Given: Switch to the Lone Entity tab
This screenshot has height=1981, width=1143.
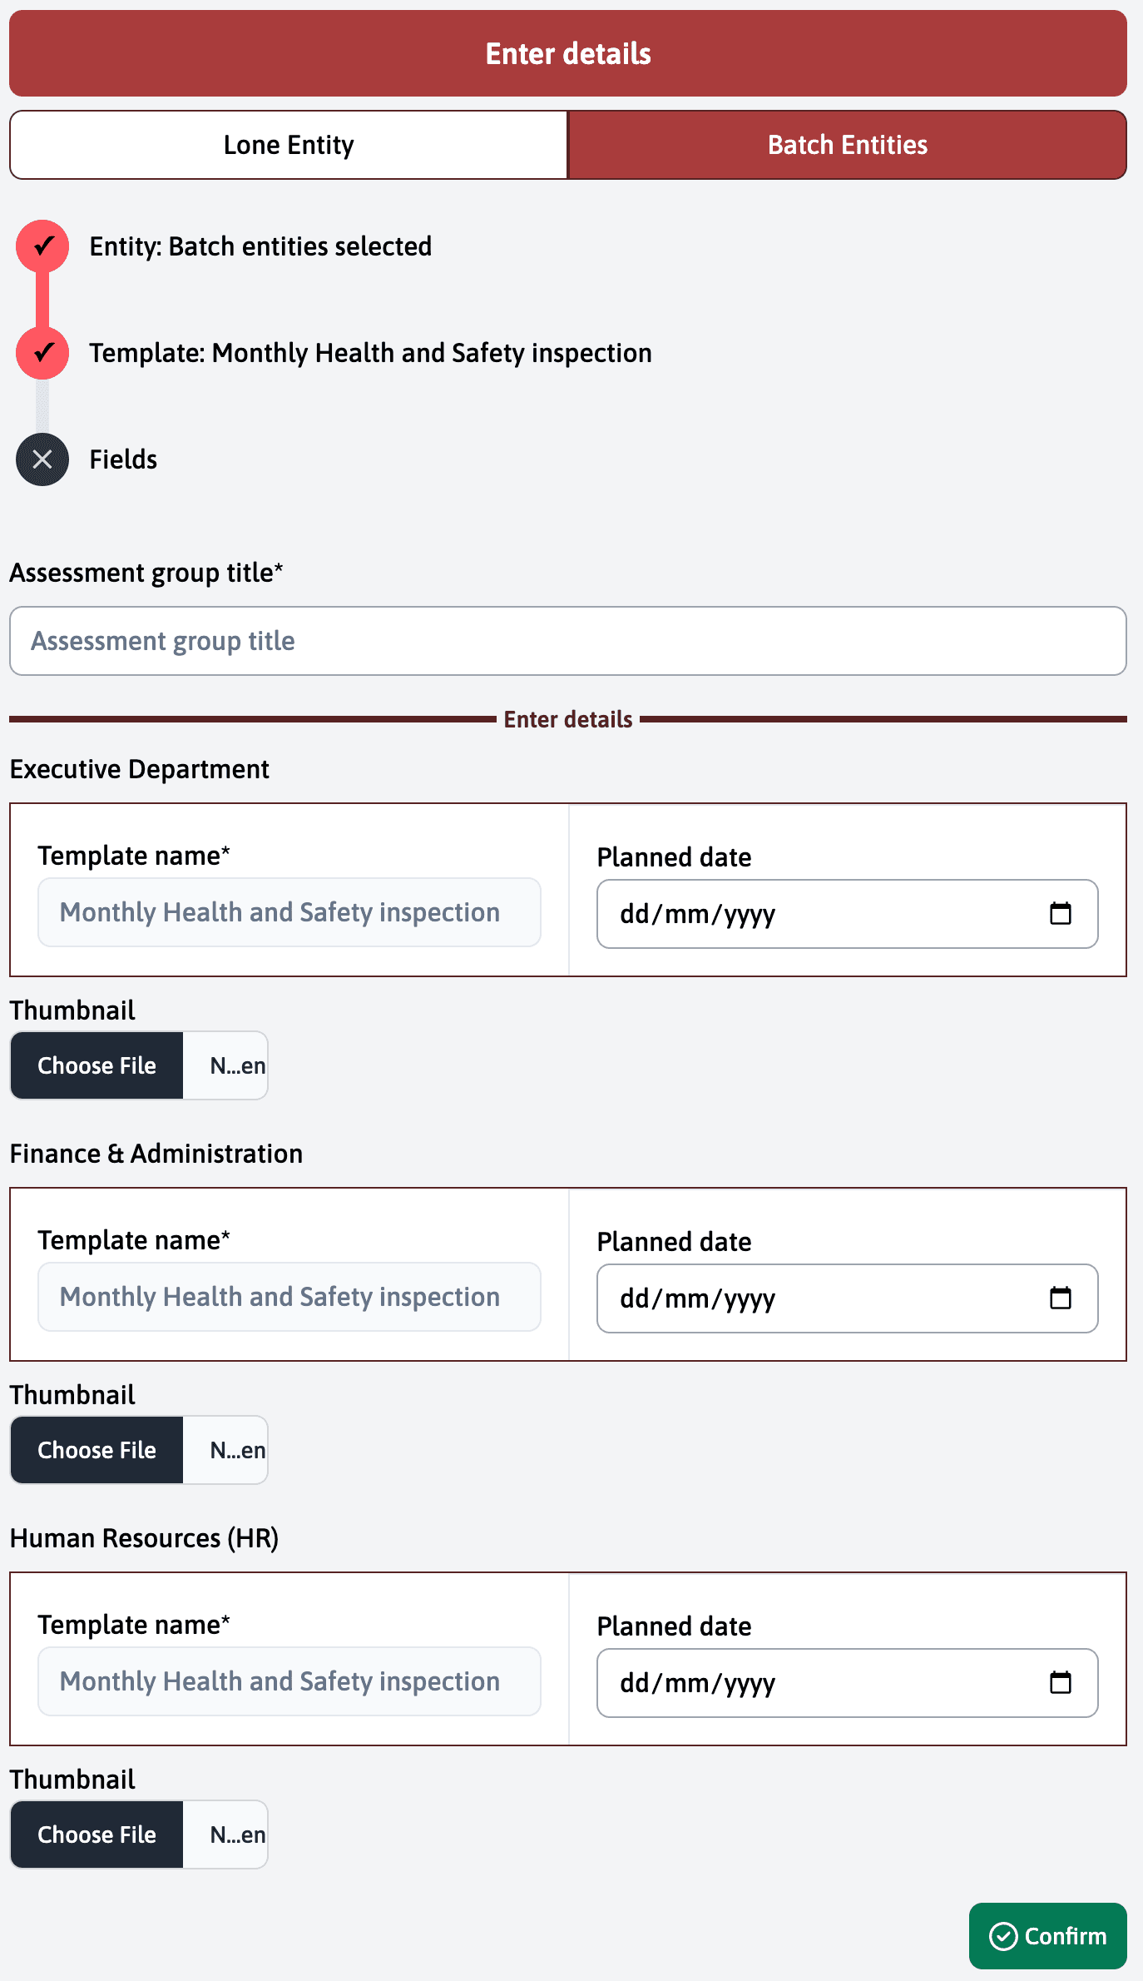Looking at the screenshot, I should click(289, 145).
